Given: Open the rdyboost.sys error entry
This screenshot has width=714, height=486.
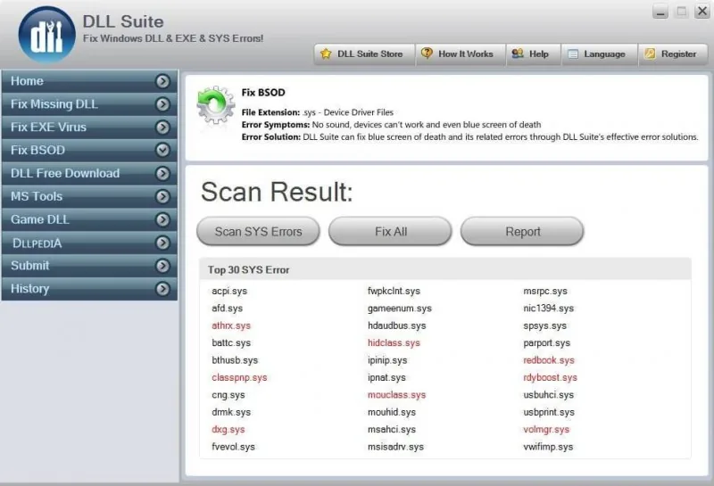Looking at the screenshot, I should 550,378.
